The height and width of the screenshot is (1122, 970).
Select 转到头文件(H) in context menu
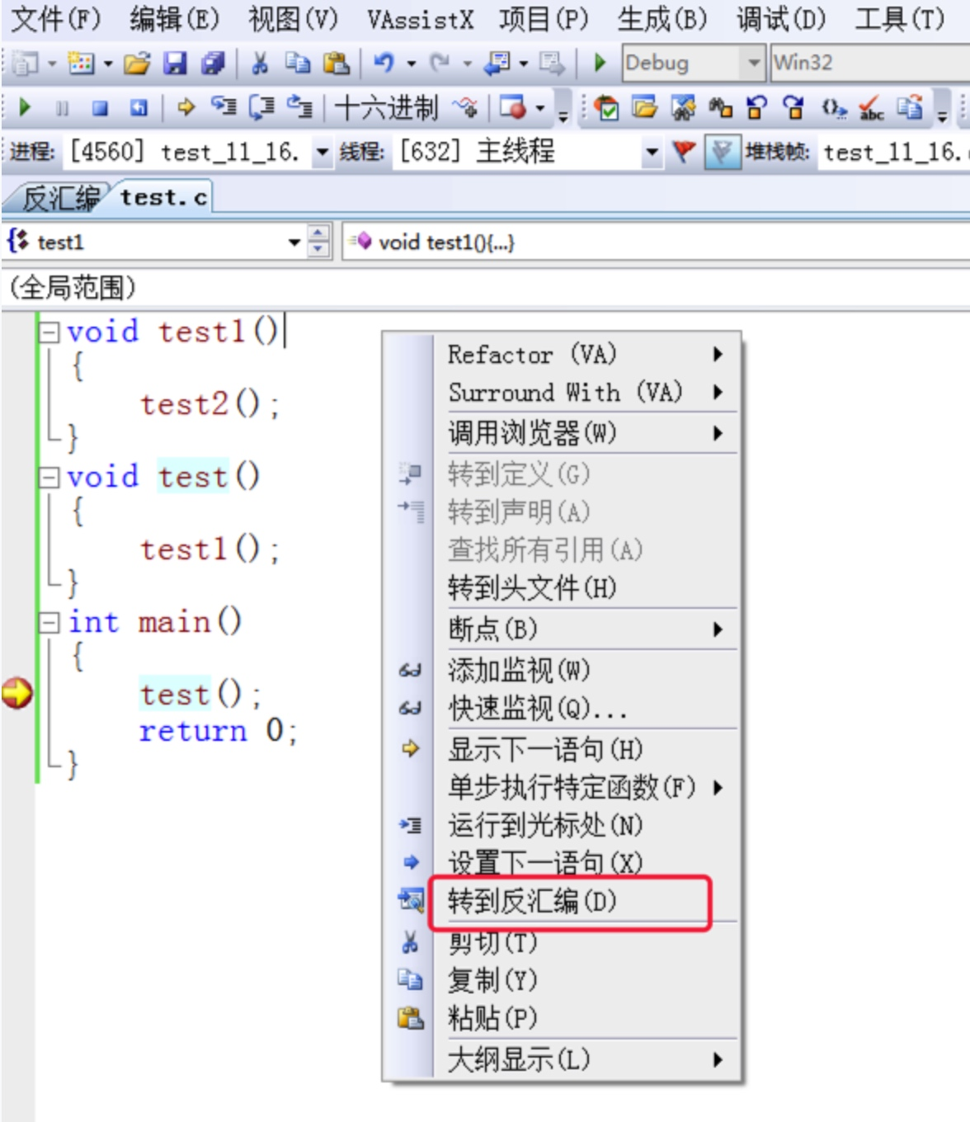coord(586,587)
